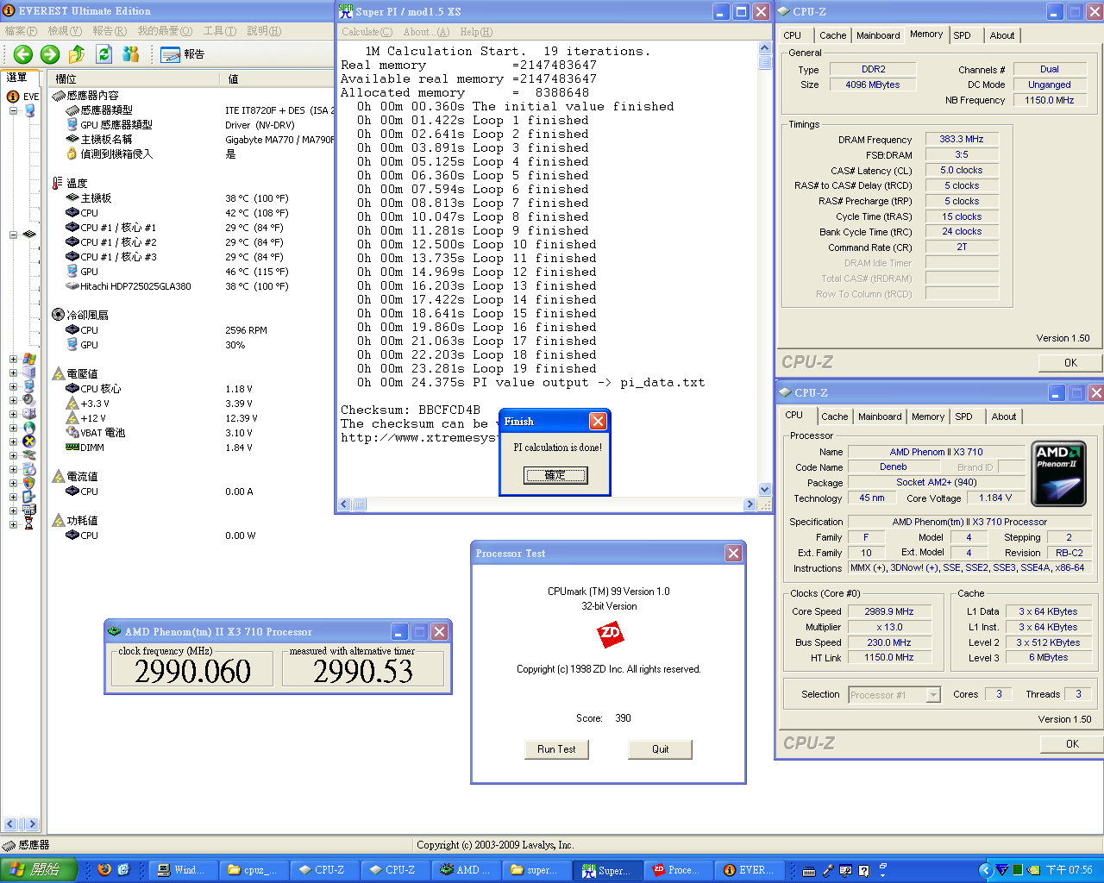The width and height of the screenshot is (1104, 883).
Task: Click the 欄位 column header in EVEREST
Action: pyautogui.click(x=135, y=78)
